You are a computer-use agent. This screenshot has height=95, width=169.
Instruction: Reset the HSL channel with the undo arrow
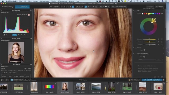(x=162, y=14)
